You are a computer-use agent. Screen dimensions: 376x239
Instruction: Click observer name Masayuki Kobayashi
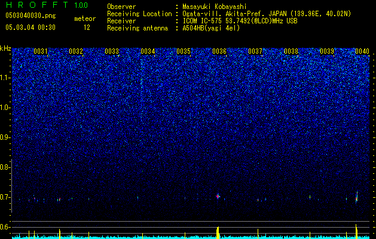pyautogui.click(x=215, y=7)
